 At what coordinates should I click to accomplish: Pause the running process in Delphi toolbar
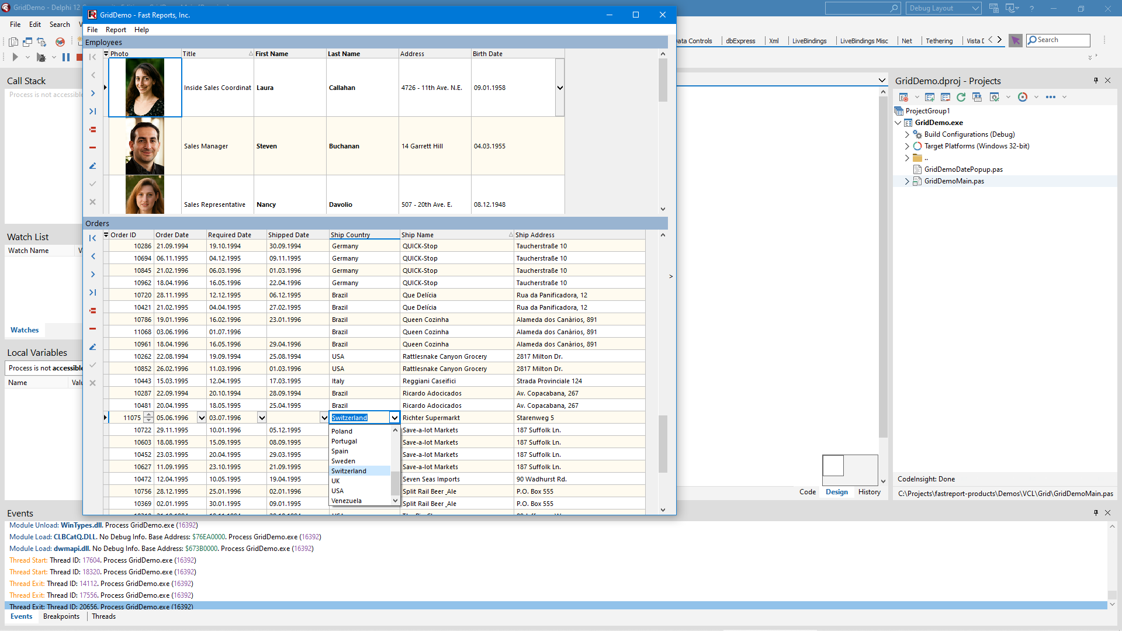click(x=66, y=57)
